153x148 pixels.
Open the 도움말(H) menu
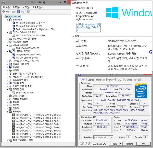tap(37, 7)
